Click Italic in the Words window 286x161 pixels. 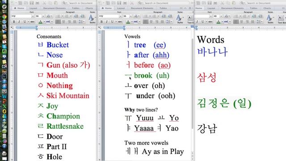click(197, 22)
